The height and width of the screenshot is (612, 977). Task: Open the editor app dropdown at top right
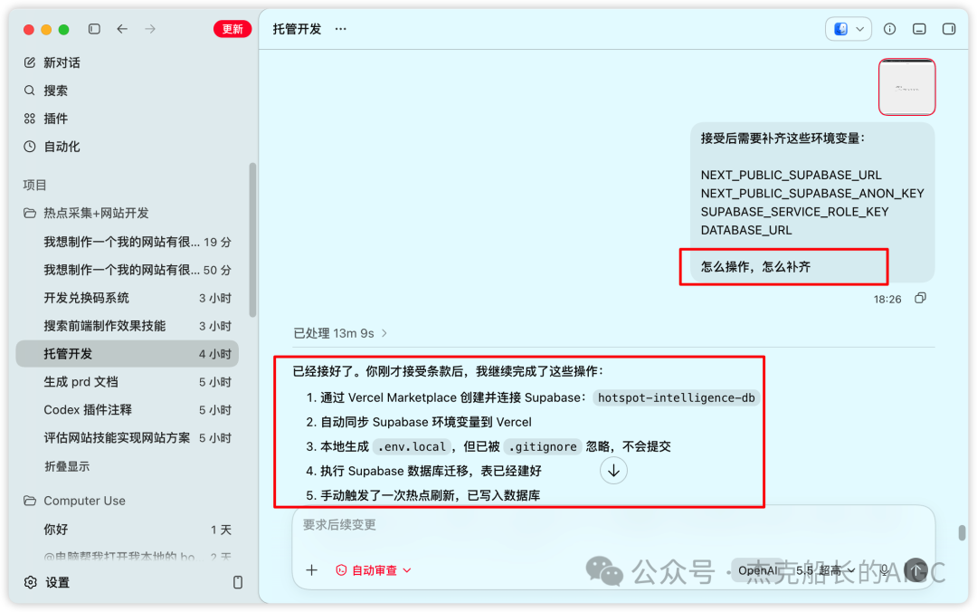pos(848,29)
